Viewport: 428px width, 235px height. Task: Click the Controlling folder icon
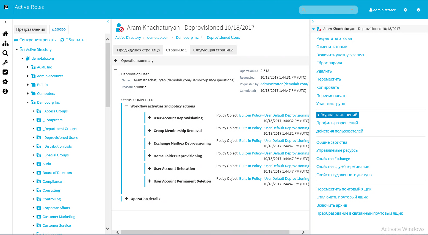pyautogui.click(x=39, y=199)
